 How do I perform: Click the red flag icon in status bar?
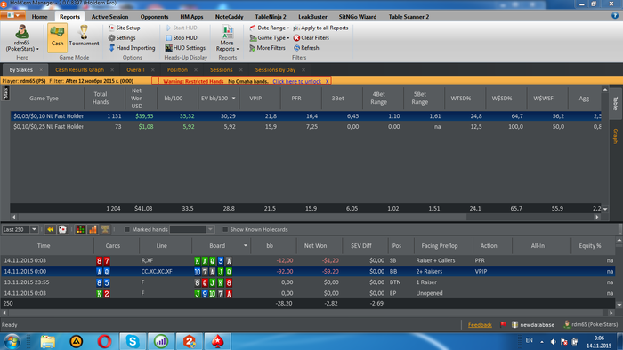503,324
